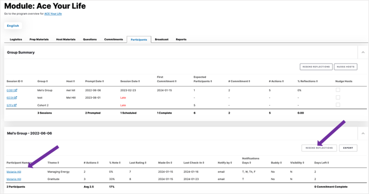369x194 pixels.
Task: Collapse the Group Summary panel
Action: [x=363, y=52]
